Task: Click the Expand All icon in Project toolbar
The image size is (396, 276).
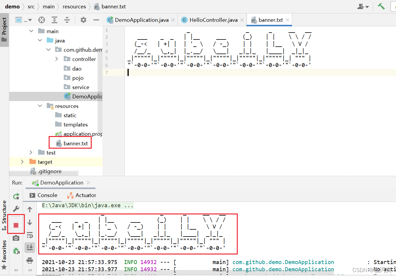Action: point(54,20)
